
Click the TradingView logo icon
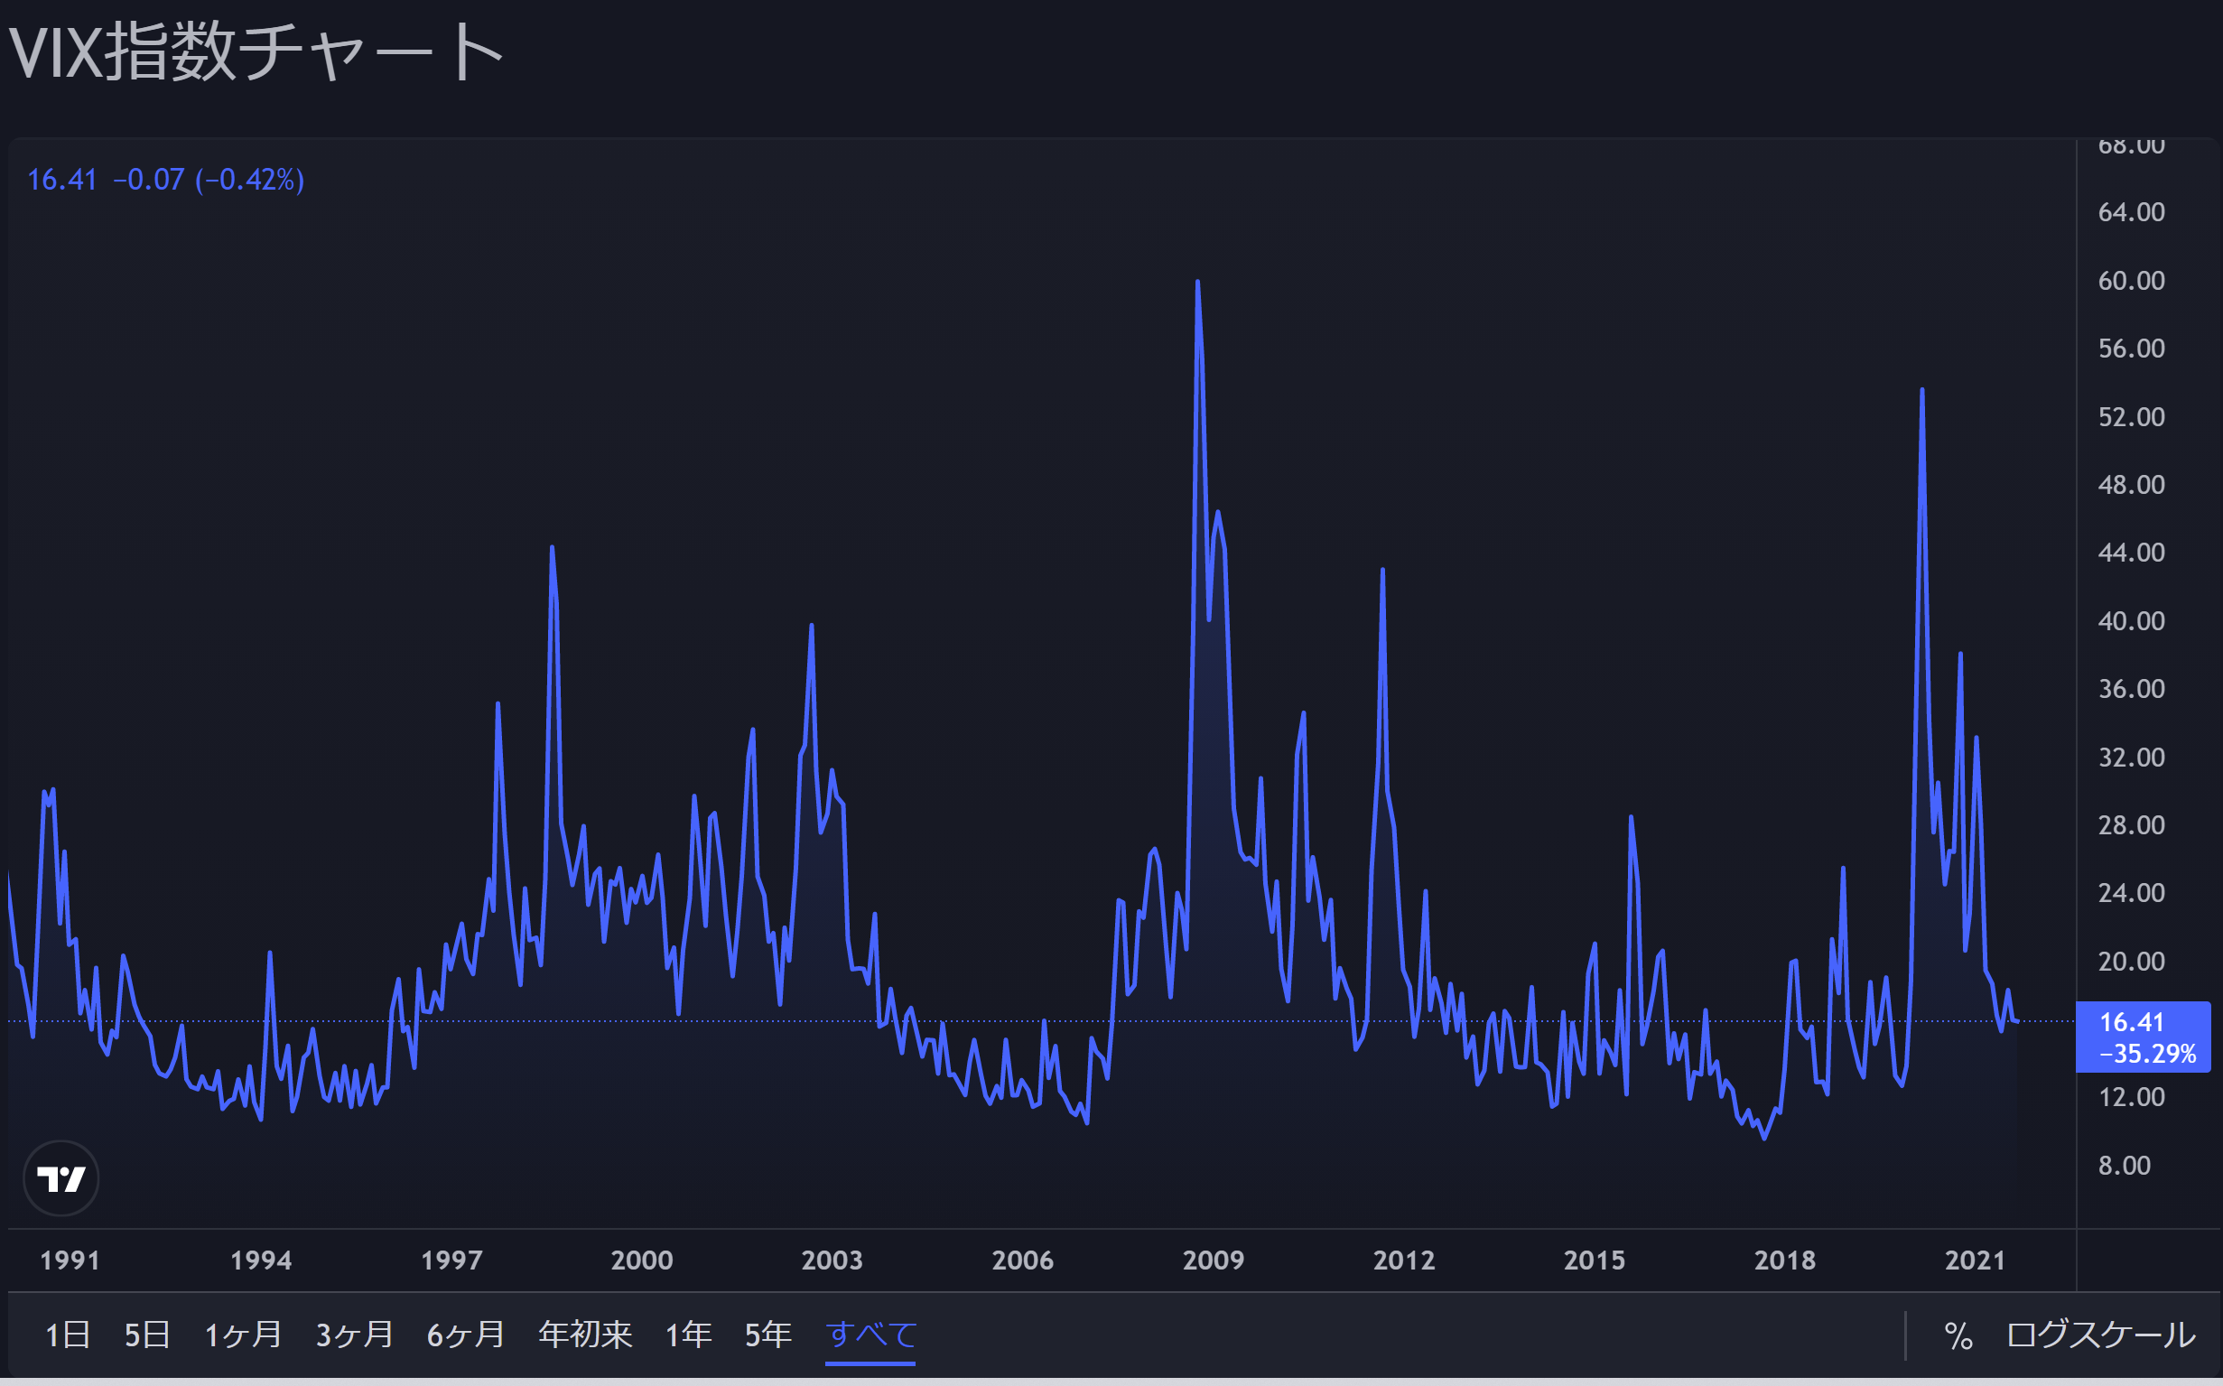(60, 1178)
